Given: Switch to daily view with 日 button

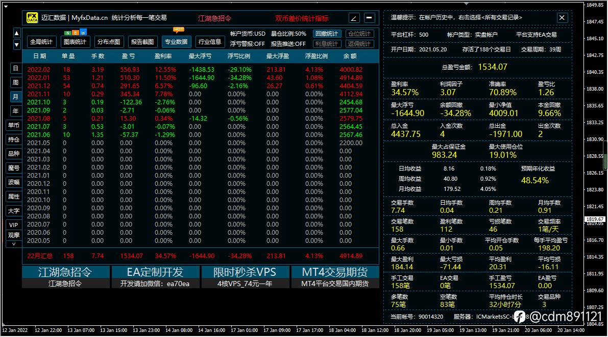Looking at the screenshot, I should 15,68.
